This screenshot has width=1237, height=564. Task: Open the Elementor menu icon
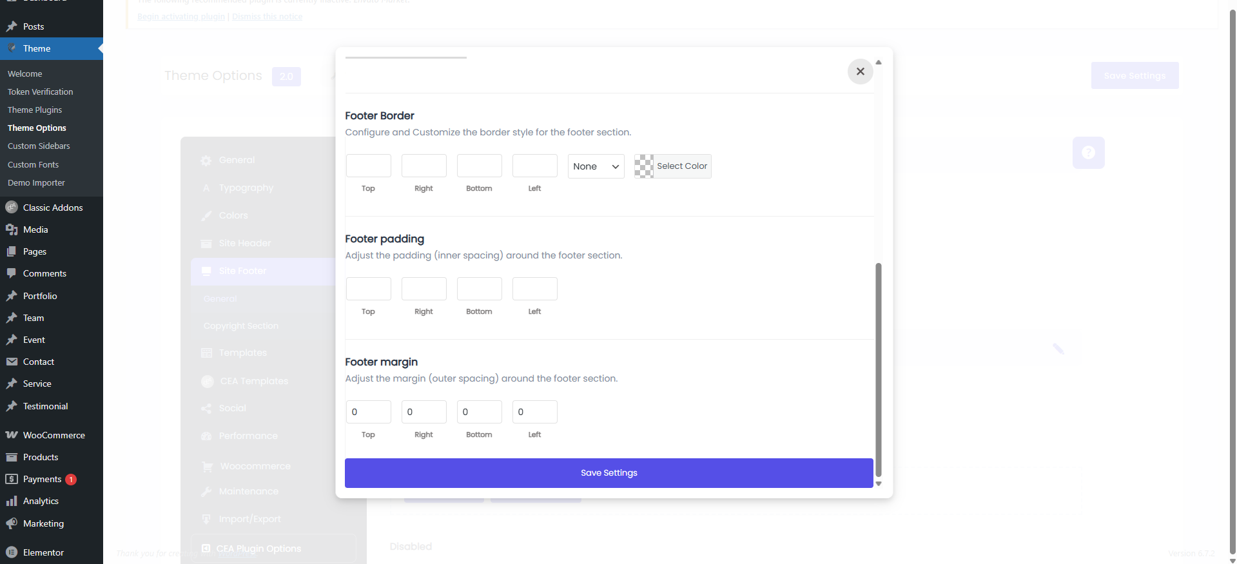[x=12, y=552]
